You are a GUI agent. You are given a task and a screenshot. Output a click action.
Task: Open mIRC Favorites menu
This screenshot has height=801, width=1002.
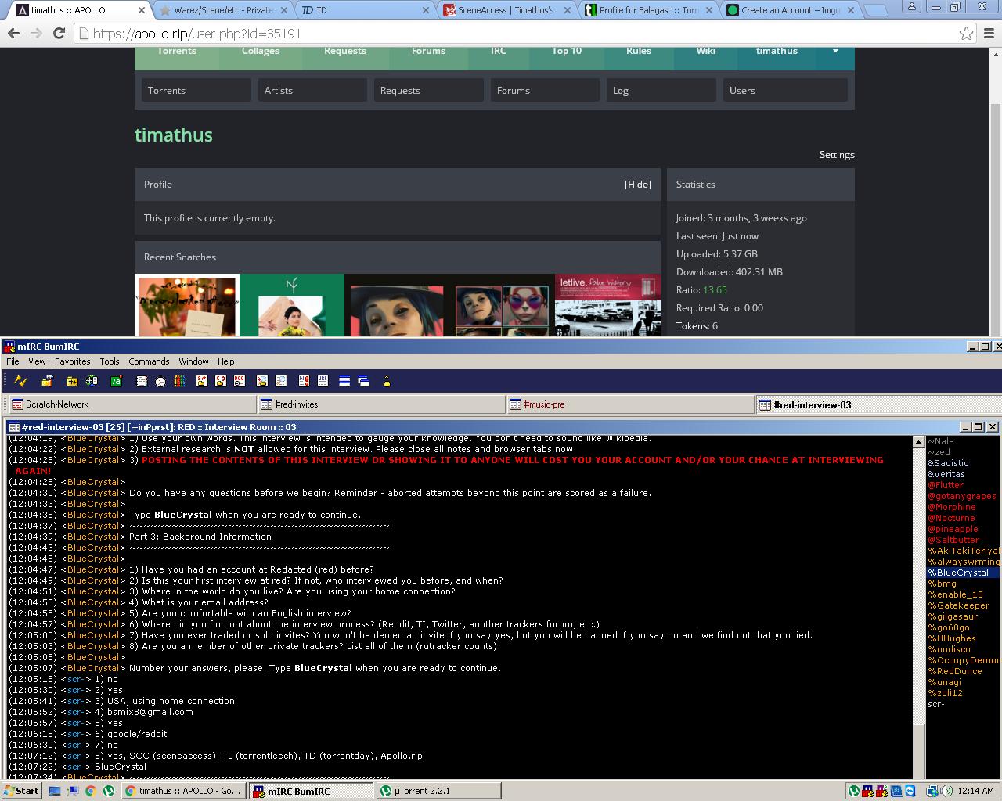[x=72, y=361]
